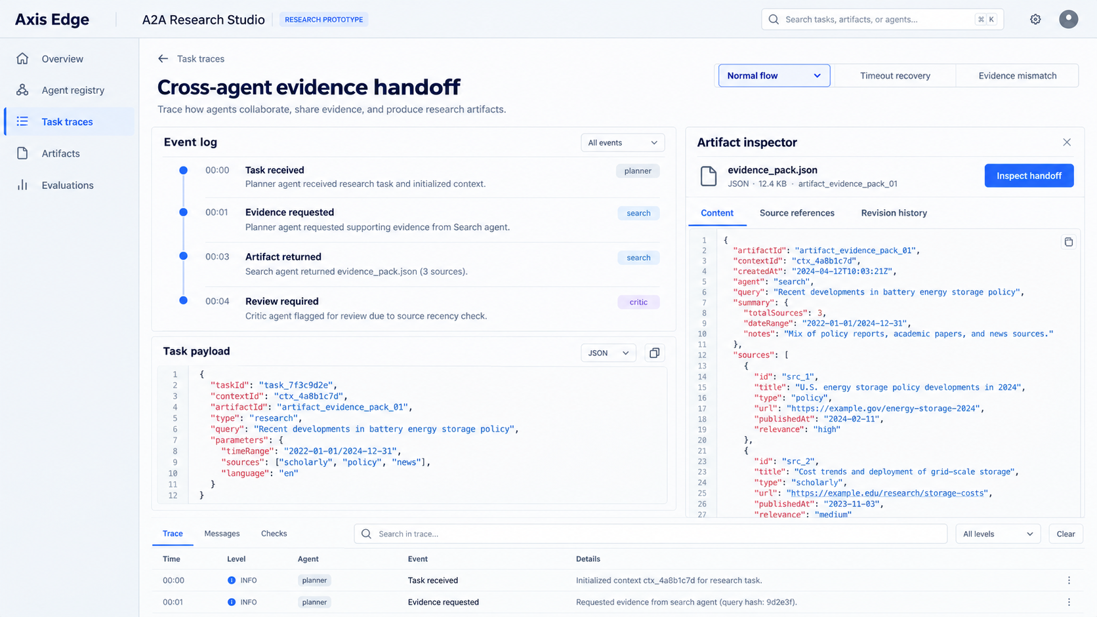Close the Artifact inspector panel
1097x617 pixels.
pos(1067,142)
